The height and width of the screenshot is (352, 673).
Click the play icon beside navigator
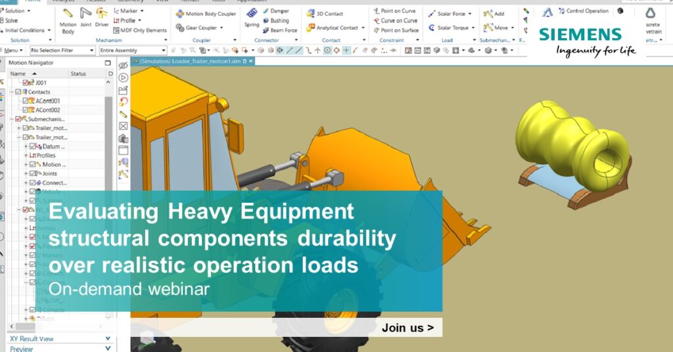pos(123,77)
